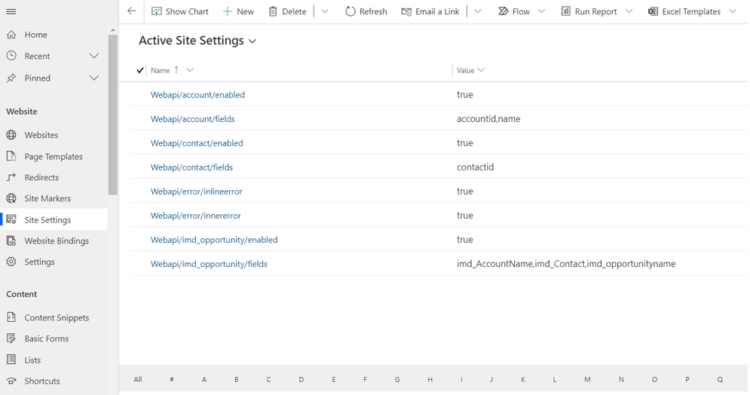
Task: Open the Webapi/account/enabled record
Action: (x=197, y=95)
